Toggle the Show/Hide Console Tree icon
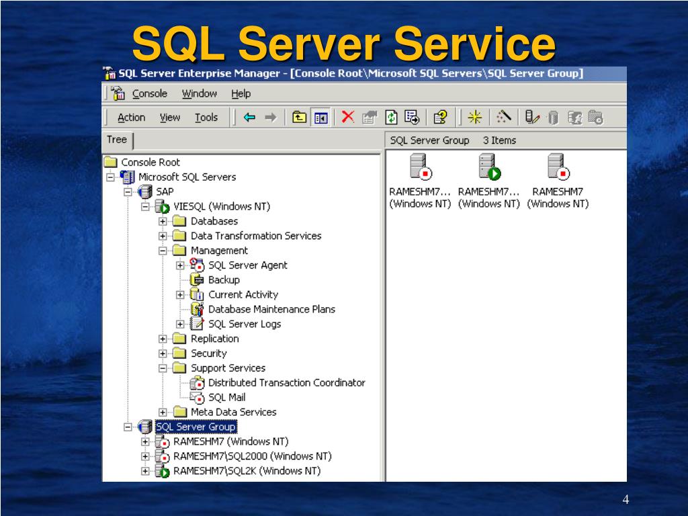This screenshot has height=516, width=688. [320, 118]
